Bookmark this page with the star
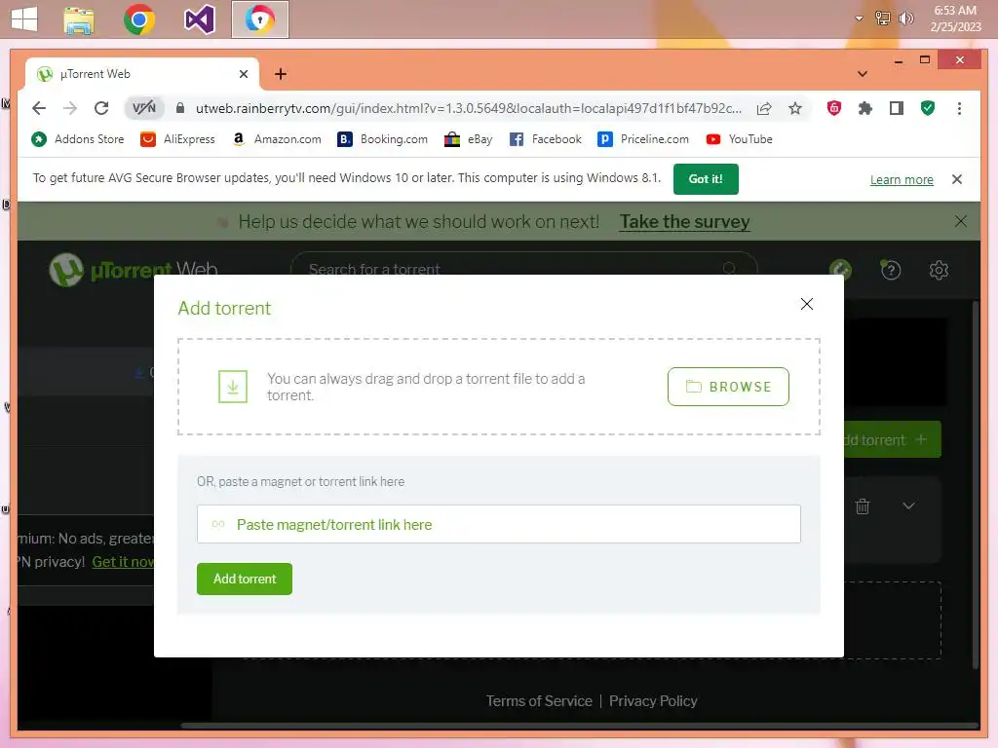 (795, 108)
